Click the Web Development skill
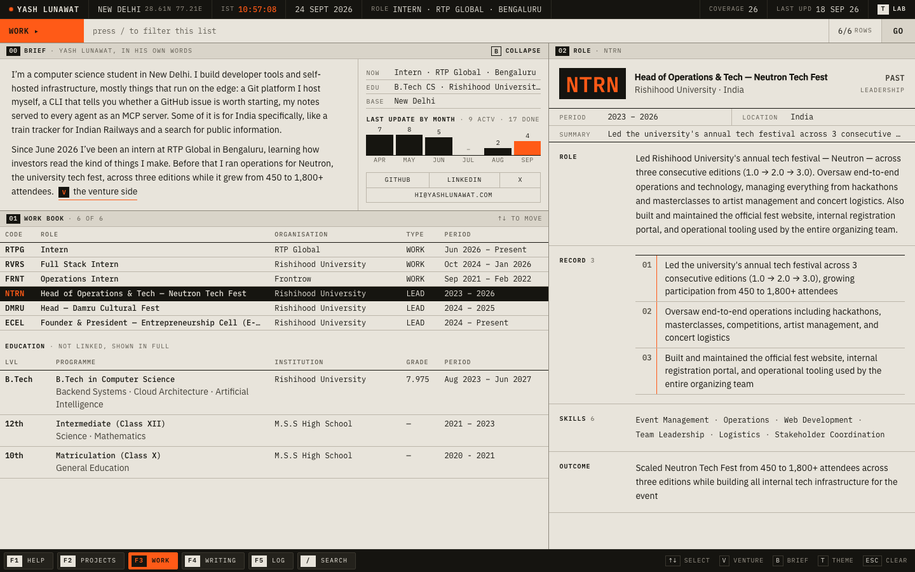The width and height of the screenshot is (915, 572). click(818, 420)
